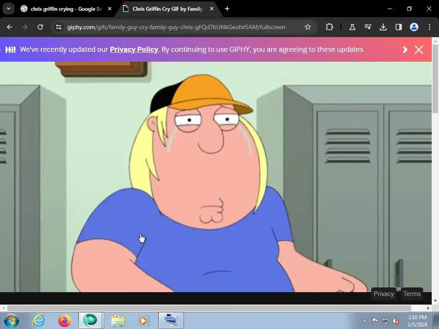Image resolution: width=439 pixels, height=329 pixels.
Task: Reload the current page
Action: pyautogui.click(x=40, y=27)
